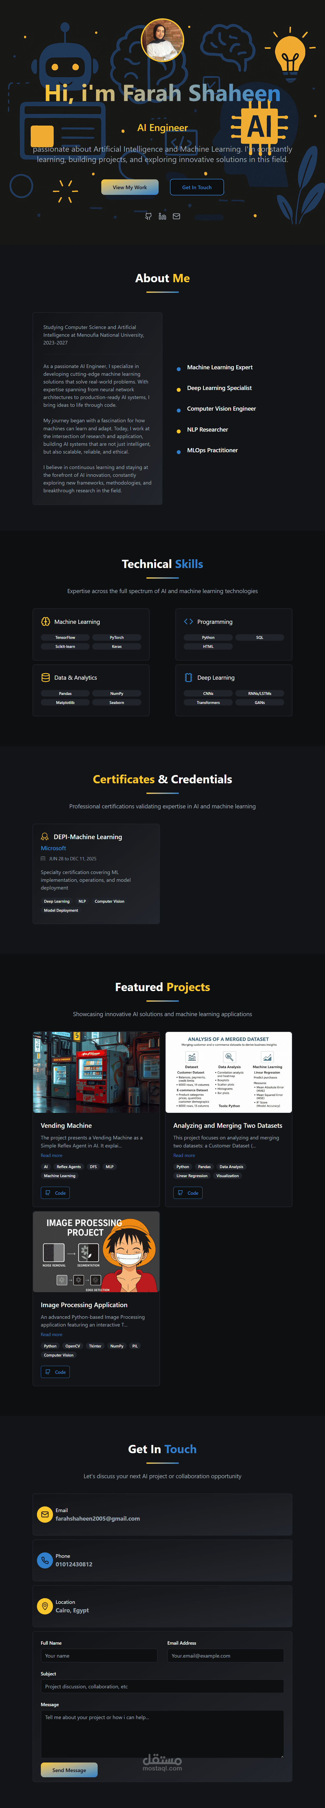Image resolution: width=325 pixels, height=1808 pixels.
Task: Open the Microsoft issuer link
Action: tap(53, 848)
